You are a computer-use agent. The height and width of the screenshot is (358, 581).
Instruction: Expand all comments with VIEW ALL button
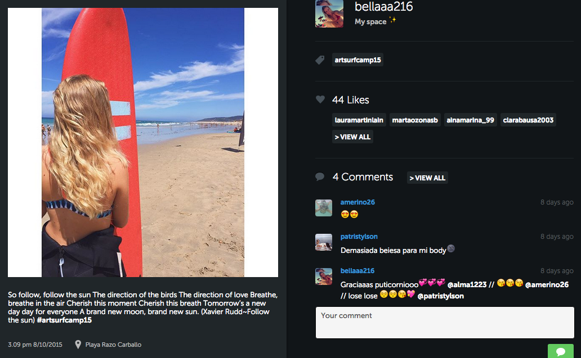(x=427, y=178)
